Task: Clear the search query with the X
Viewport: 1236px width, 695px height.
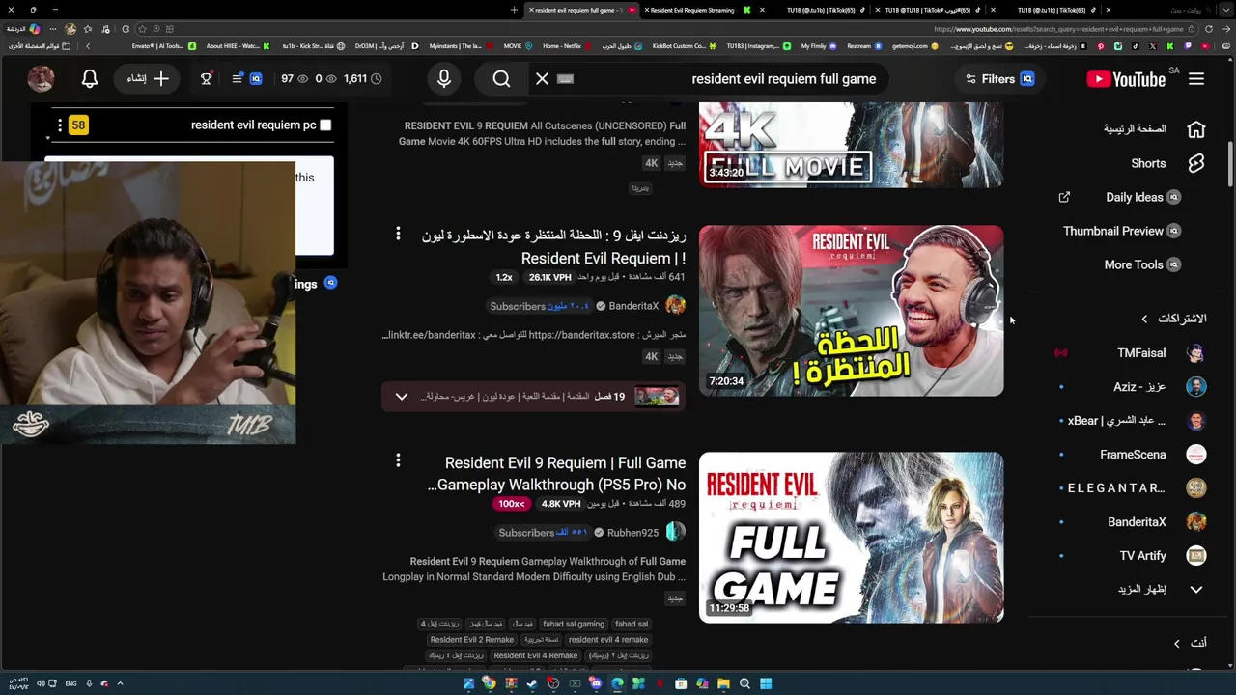Action: pyautogui.click(x=542, y=79)
